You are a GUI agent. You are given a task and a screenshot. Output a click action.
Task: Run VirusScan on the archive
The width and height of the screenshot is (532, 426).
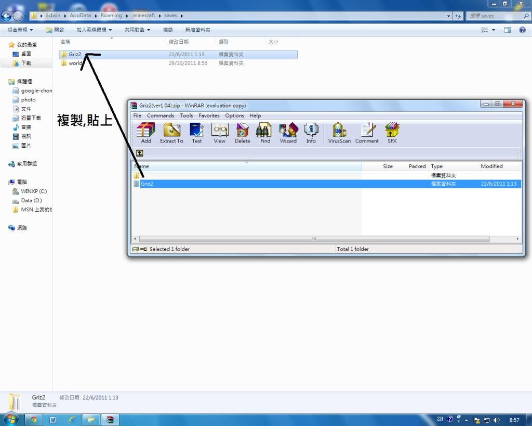[339, 133]
